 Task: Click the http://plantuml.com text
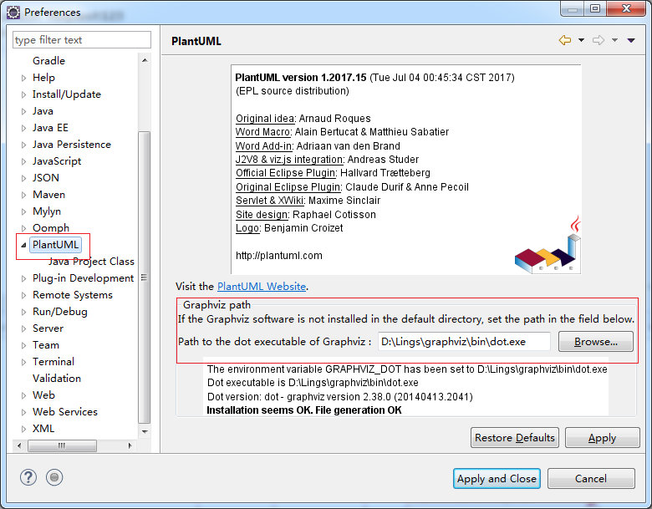coord(279,255)
